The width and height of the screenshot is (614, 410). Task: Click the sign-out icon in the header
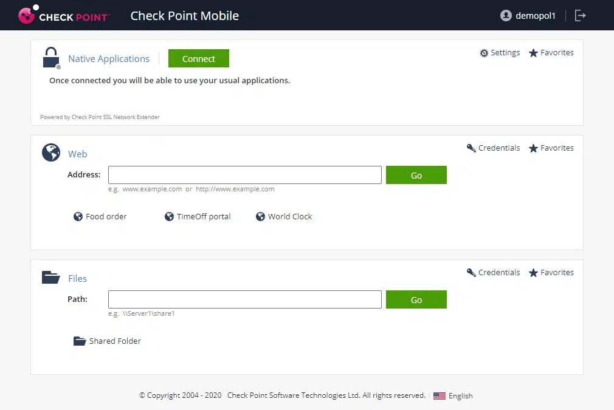(580, 15)
